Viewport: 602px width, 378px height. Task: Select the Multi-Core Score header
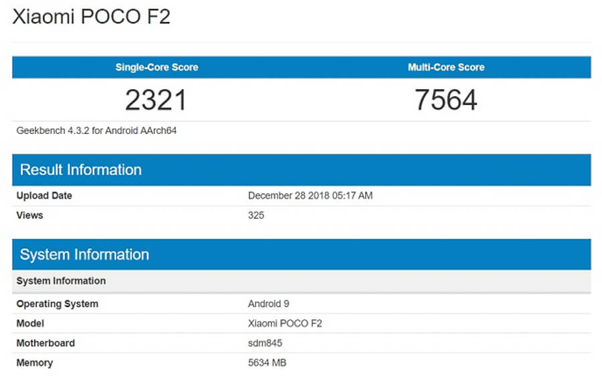pyautogui.click(x=446, y=68)
